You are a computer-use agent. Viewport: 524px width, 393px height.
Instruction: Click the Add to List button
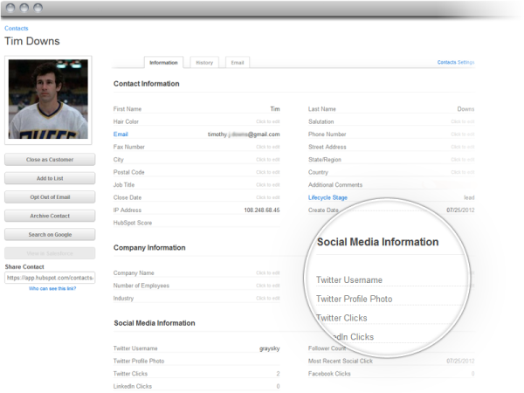(x=50, y=178)
